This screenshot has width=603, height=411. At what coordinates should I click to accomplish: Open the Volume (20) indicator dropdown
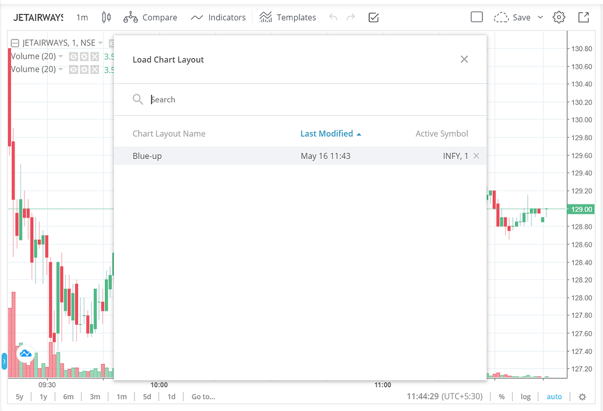(61, 56)
